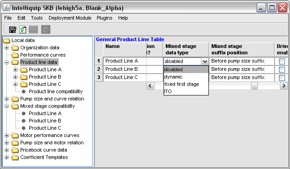Select Product Line B under Mixed stage compatibility
The width and height of the screenshot is (290, 169).
coord(45,121)
